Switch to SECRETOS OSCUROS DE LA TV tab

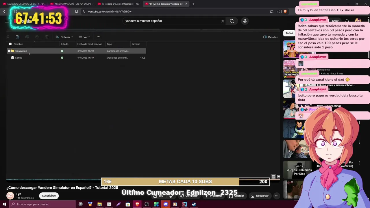click(24, 4)
